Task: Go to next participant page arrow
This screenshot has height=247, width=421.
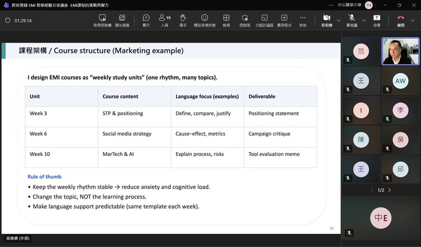Action: pyautogui.click(x=390, y=190)
